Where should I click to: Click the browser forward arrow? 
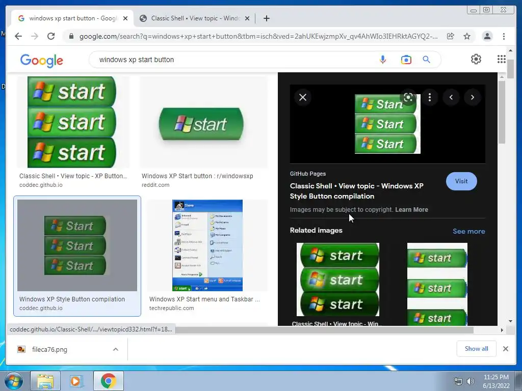tap(35, 36)
